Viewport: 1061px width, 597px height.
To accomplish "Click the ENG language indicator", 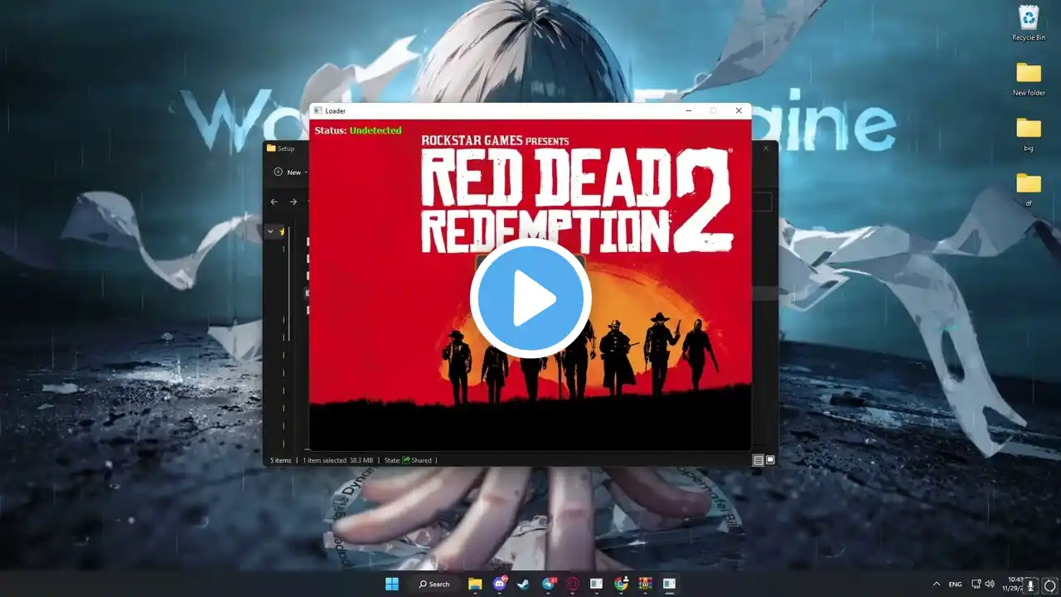I will (x=956, y=584).
